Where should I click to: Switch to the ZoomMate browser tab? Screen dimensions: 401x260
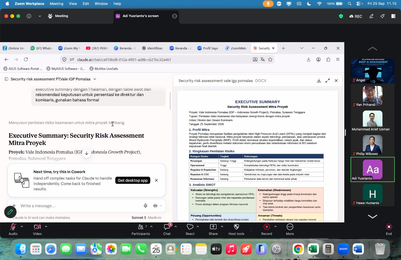[236, 48]
